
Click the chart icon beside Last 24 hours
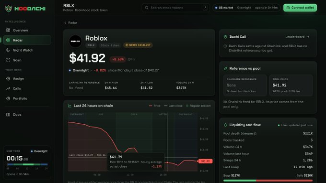pyautogui.click(x=70, y=106)
